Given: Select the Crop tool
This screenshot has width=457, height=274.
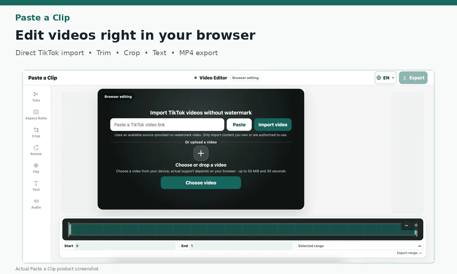Looking at the screenshot, I should pos(36,132).
